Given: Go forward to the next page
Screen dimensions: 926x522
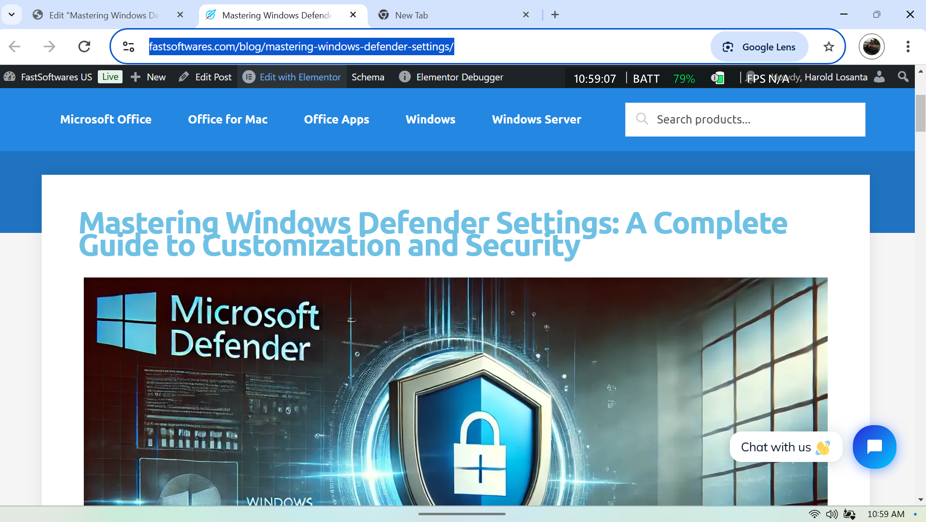Looking at the screenshot, I should point(49,46).
